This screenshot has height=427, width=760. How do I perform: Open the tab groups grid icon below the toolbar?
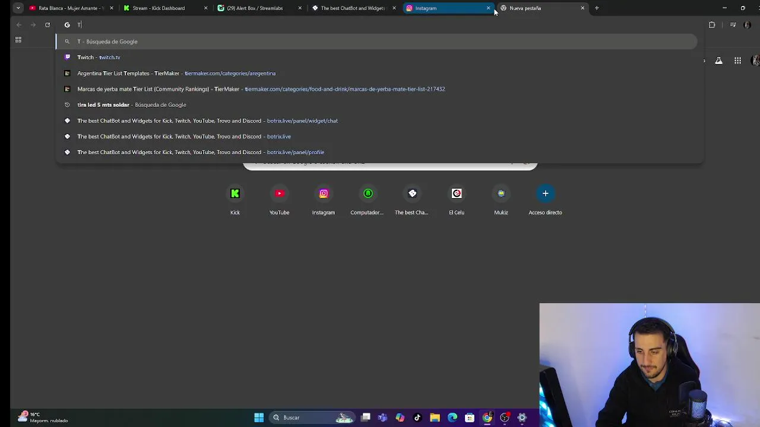click(18, 40)
